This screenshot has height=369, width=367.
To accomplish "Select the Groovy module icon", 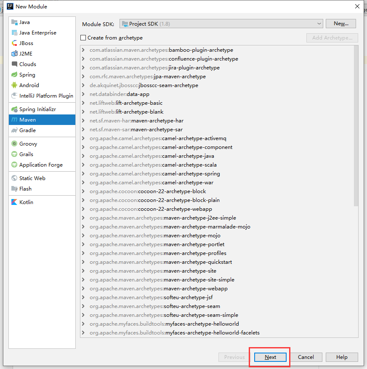I will tap(15, 144).
